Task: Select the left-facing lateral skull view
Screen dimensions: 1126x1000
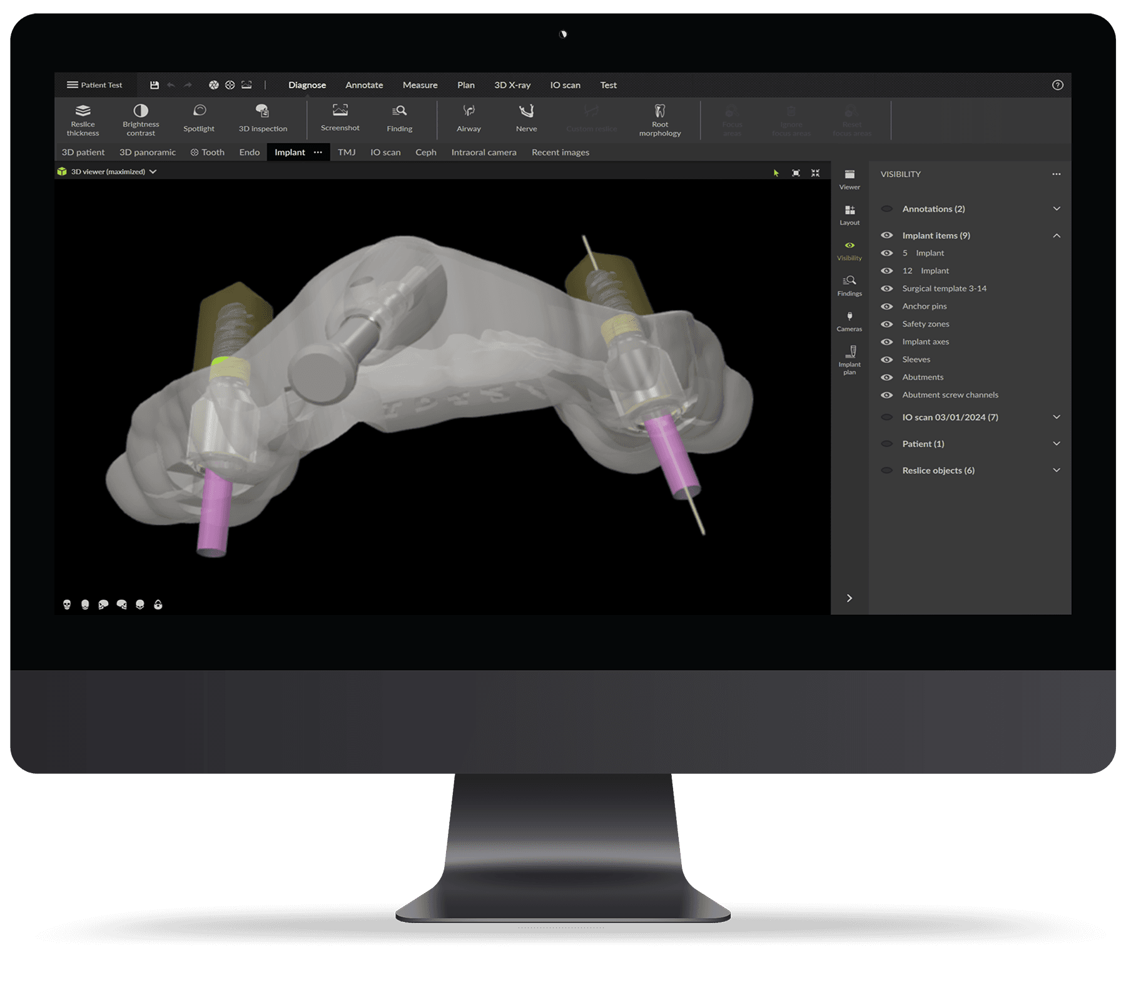Action: (103, 604)
